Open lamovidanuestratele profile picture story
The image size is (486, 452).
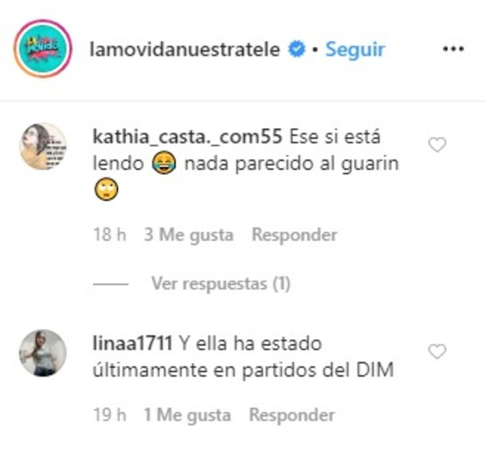point(43,49)
